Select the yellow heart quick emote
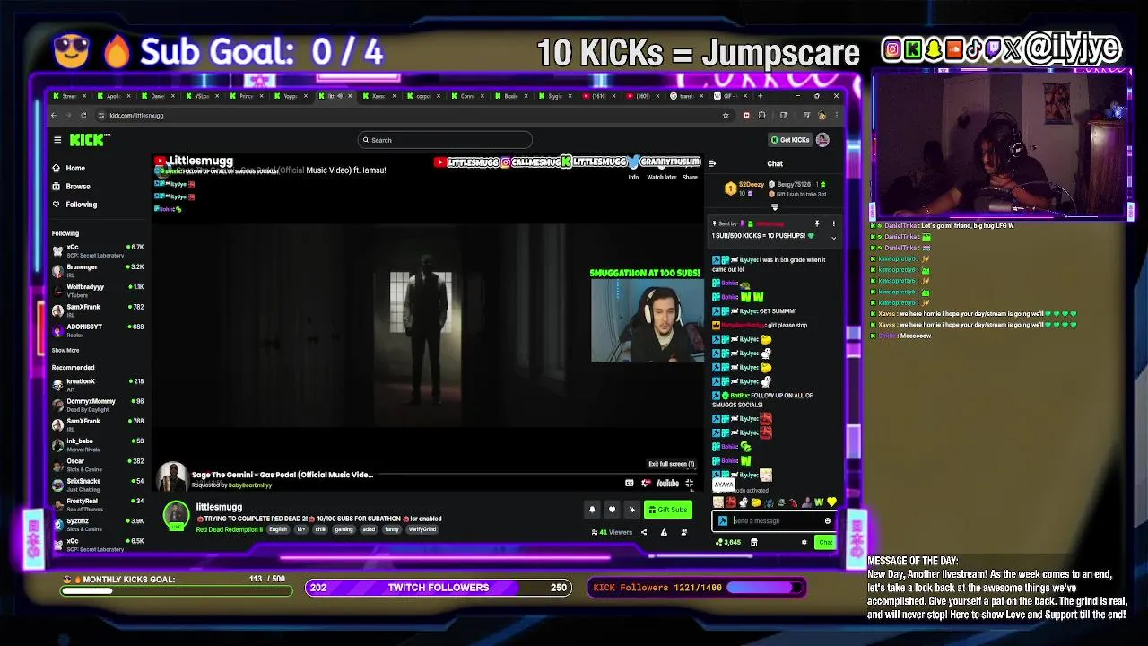Screen dimensions: 1148x646 click(x=831, y=502)
